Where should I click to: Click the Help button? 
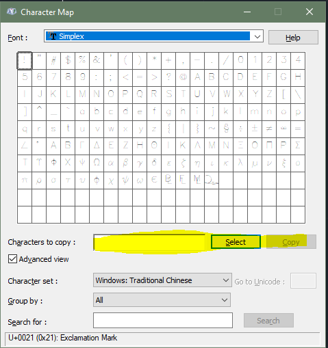coord(293,38)
